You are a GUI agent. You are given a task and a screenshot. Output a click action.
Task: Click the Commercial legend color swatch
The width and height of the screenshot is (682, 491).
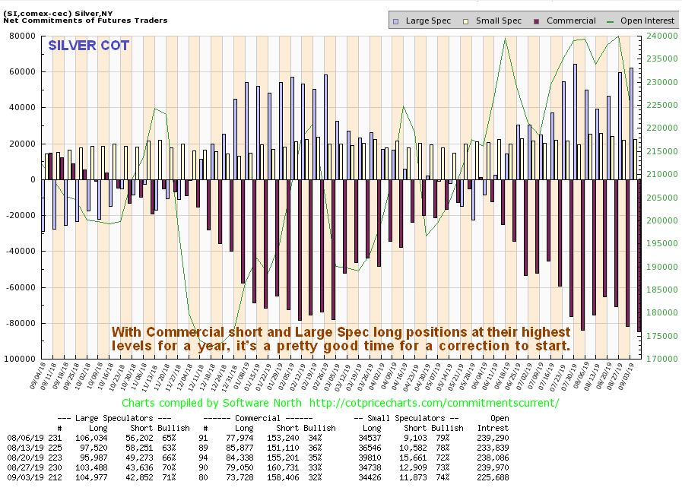(x=536, y=21)
